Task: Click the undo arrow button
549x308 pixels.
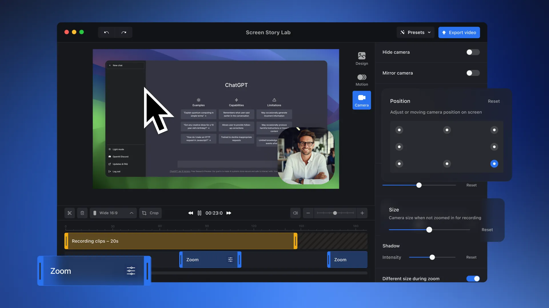Action: [106, 33]
